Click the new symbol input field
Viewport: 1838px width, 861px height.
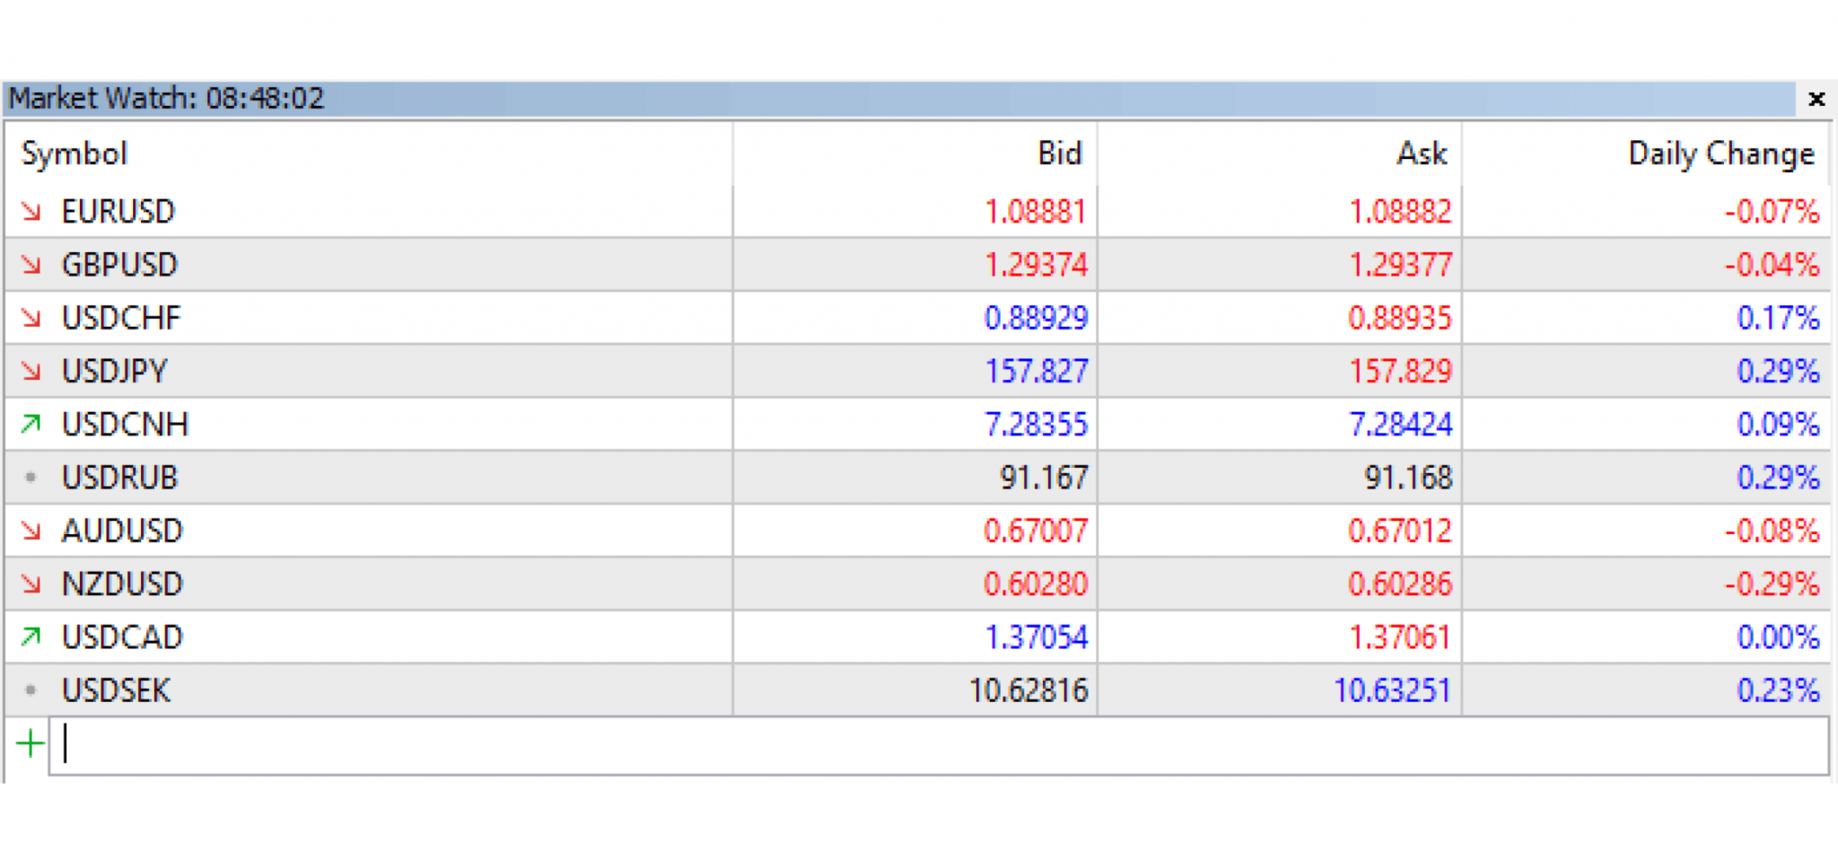click(938, 745)
